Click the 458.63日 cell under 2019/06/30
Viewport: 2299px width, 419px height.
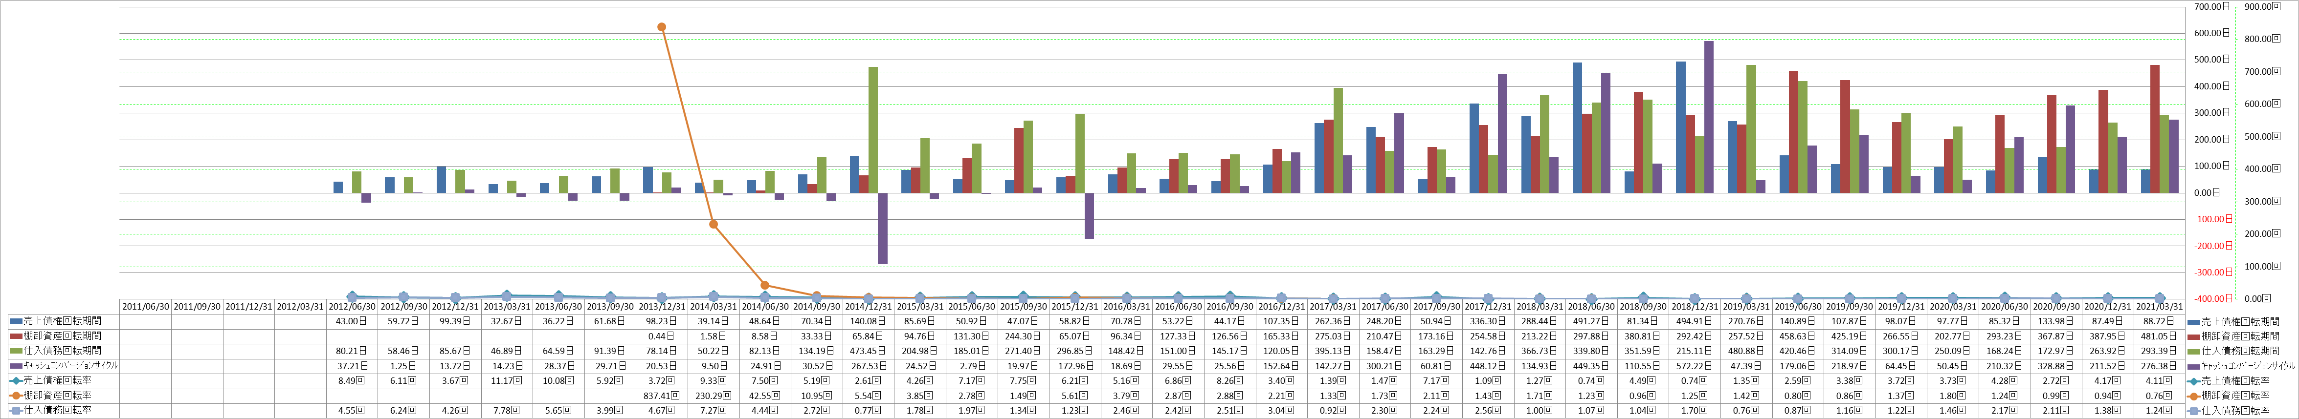(1798, 336)
